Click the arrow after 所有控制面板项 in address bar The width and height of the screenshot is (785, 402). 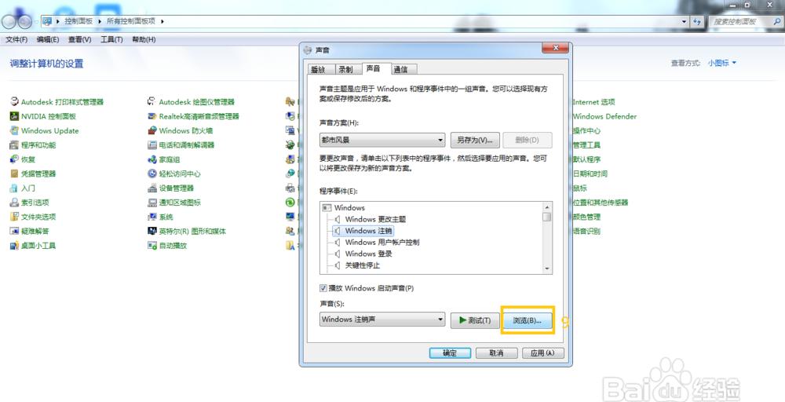point(162,21)
